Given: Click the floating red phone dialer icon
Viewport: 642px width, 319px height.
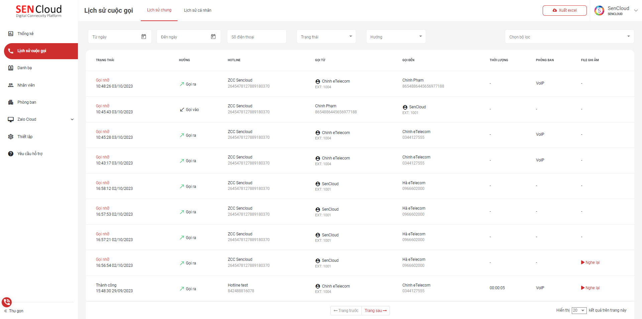Looking at the screenshot, I should click(7, 302).
